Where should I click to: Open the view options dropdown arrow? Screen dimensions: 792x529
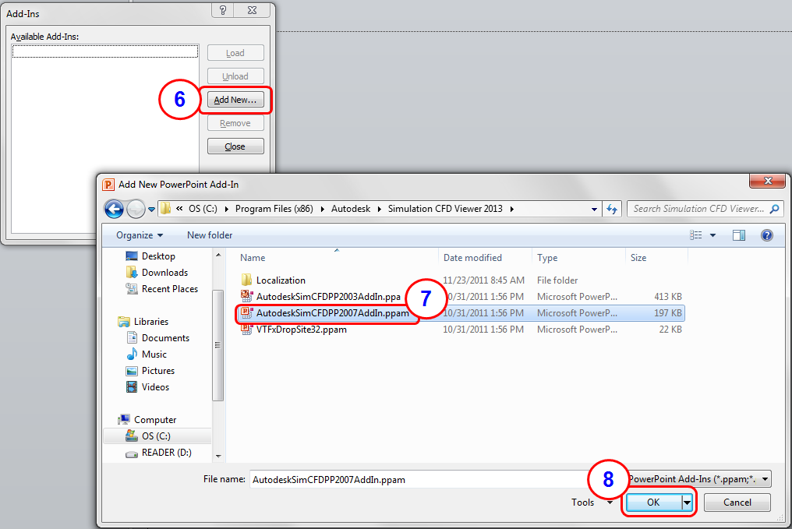click(712, 235)
